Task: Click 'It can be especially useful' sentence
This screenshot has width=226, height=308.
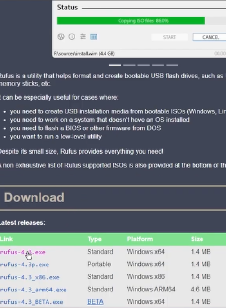Action: (59, 98)
